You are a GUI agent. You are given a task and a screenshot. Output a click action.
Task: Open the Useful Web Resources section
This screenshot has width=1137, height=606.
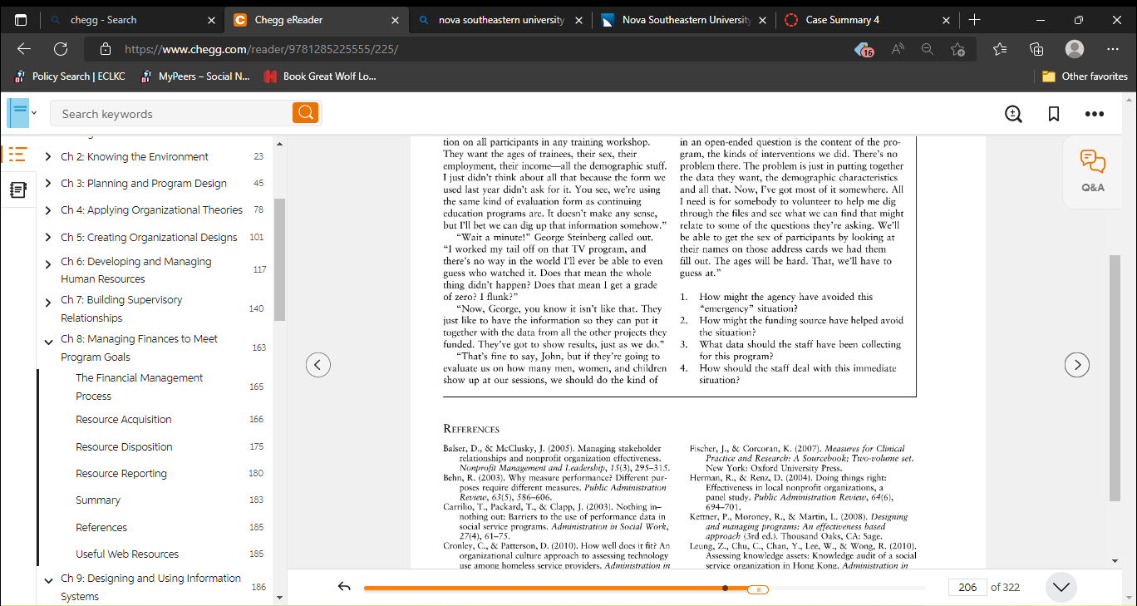[x=127, y=554]
